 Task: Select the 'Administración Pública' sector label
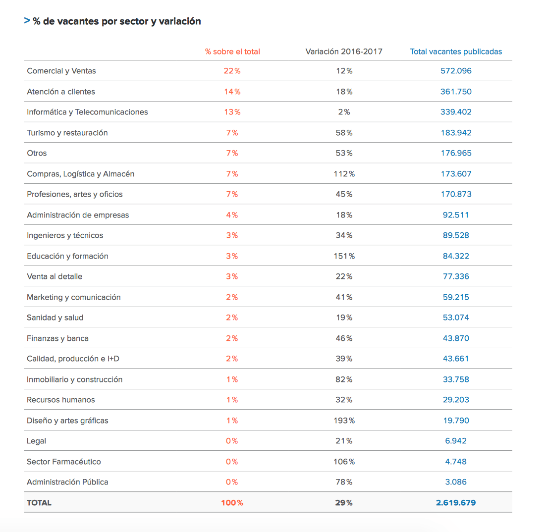67,482
